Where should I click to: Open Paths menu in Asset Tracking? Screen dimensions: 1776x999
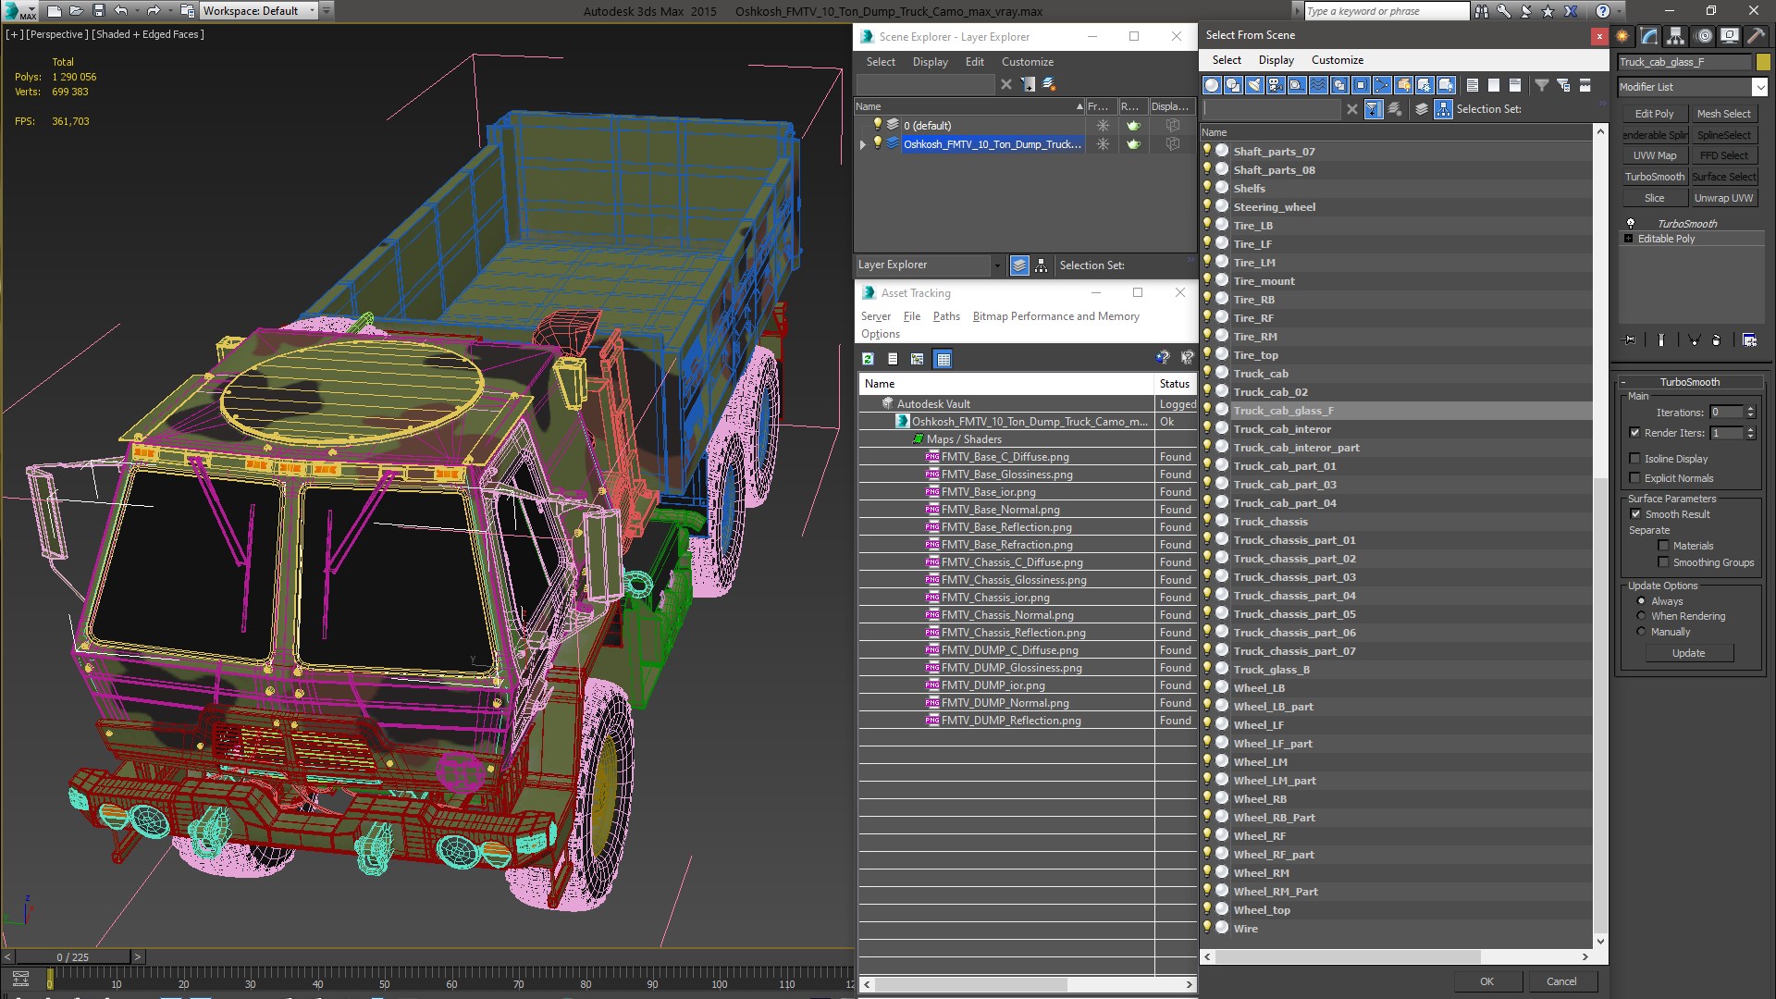tap(945, 316)
